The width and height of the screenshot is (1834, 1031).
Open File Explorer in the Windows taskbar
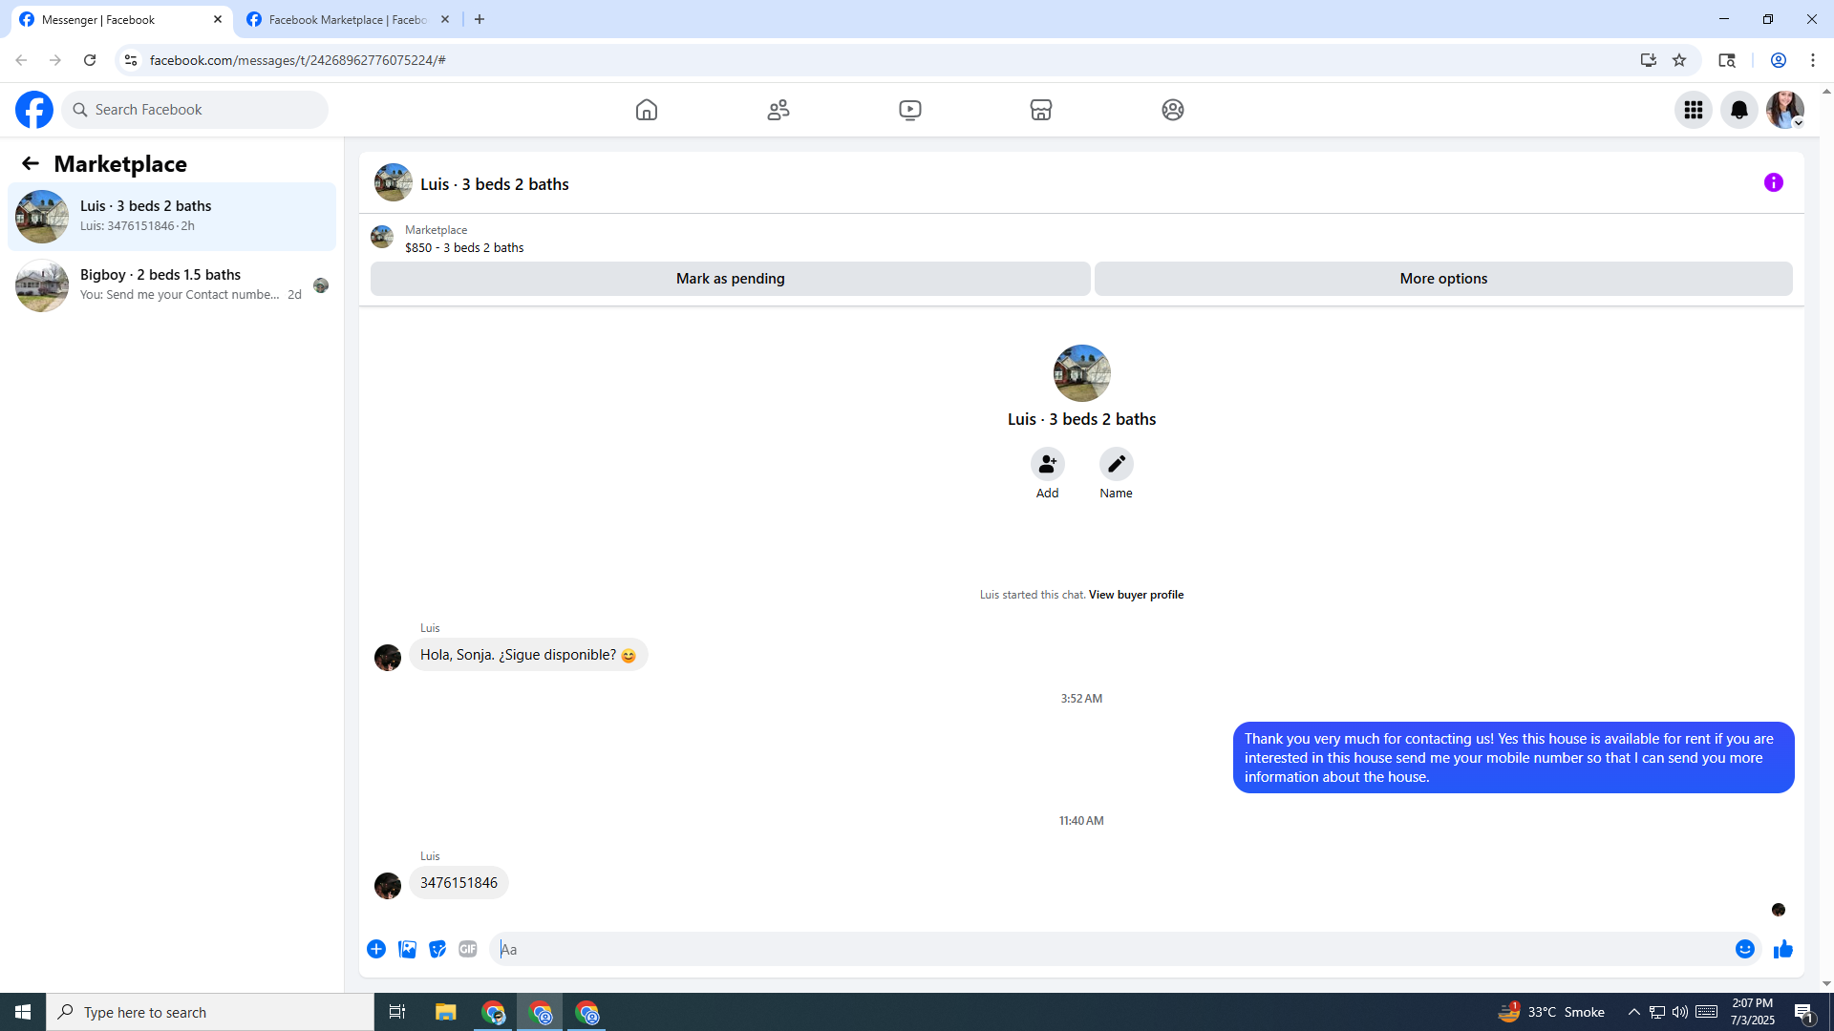click(445, 1012)
